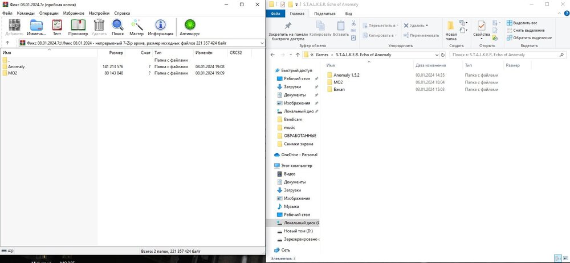Run the Тест archive test tool
570x263 pixels.
coord(57,27)
